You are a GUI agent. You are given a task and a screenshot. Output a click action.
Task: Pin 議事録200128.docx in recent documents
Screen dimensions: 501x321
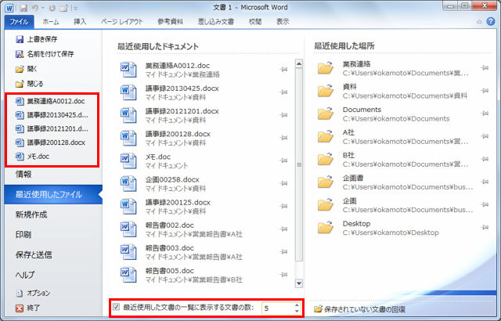pyautogui.click(x=283, y=138)
